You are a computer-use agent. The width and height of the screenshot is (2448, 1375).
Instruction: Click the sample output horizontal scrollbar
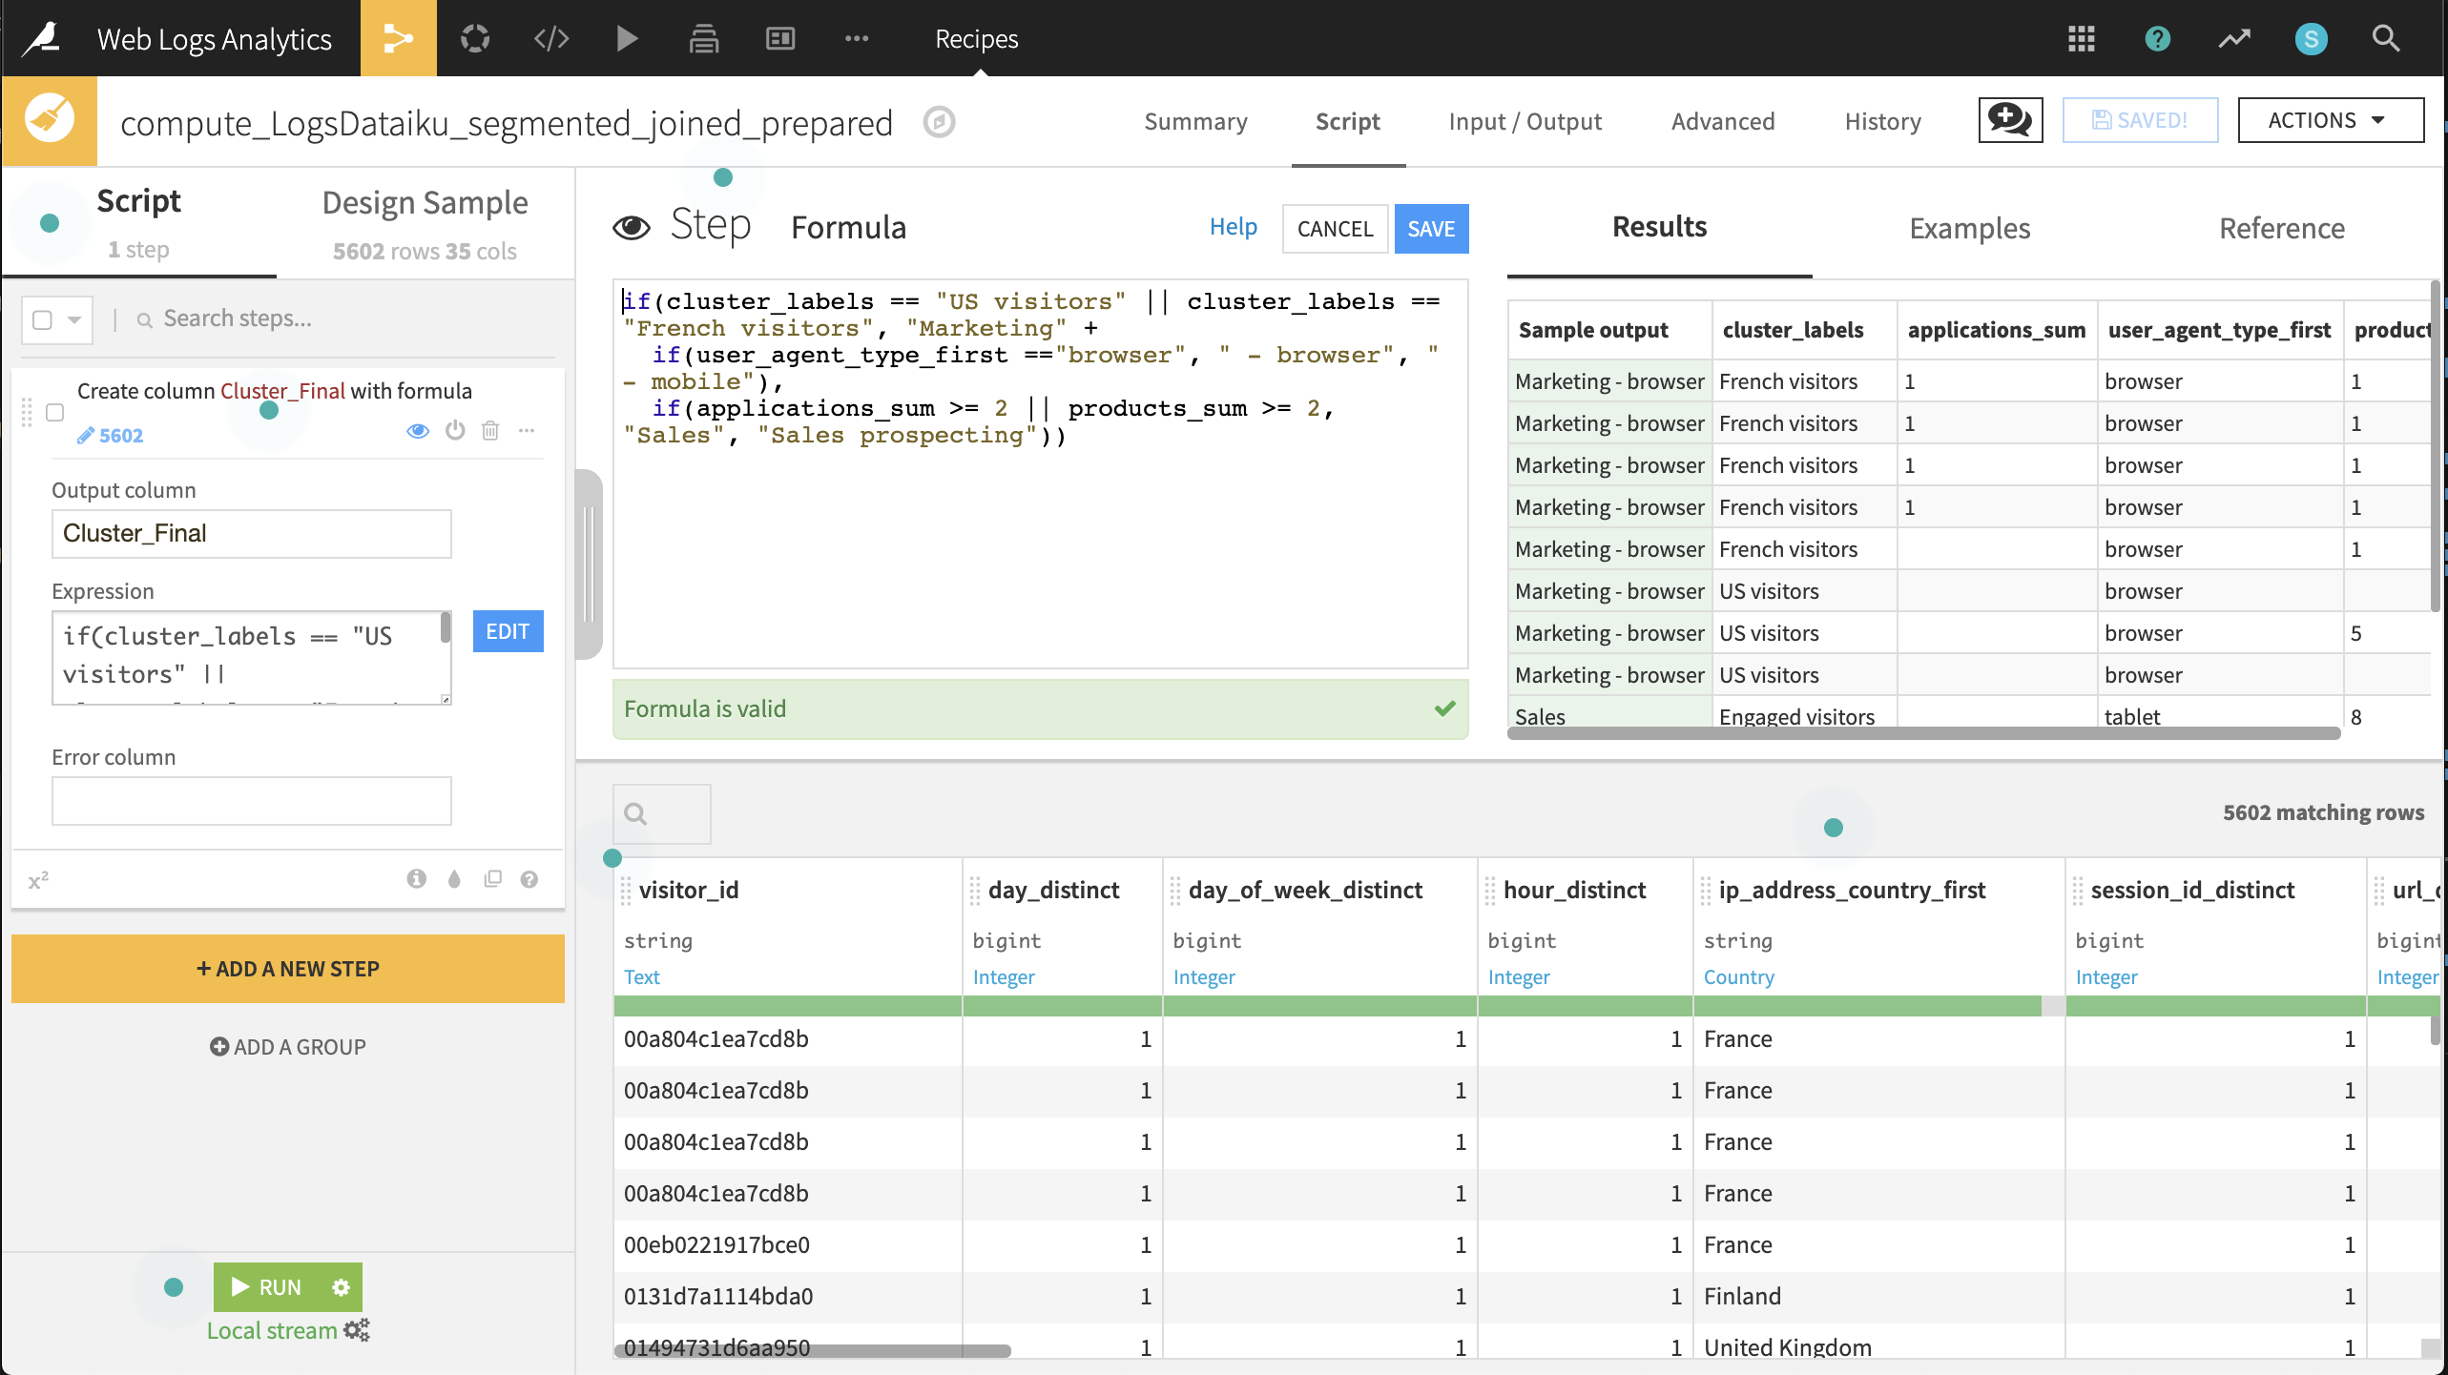pos(1922,733)
